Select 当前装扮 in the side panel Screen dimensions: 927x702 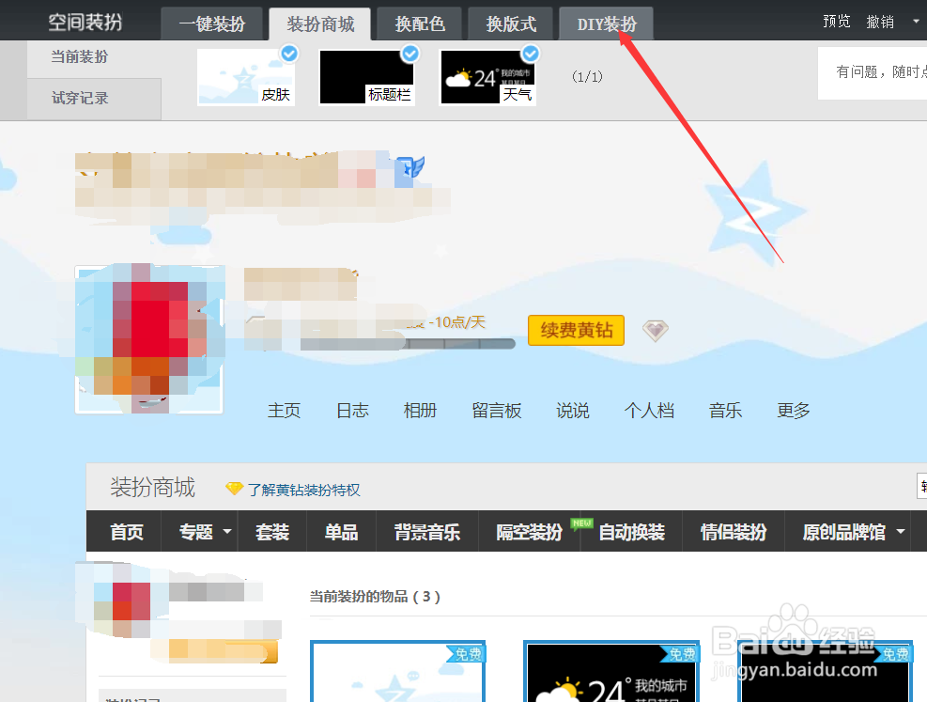pos(79,56)
